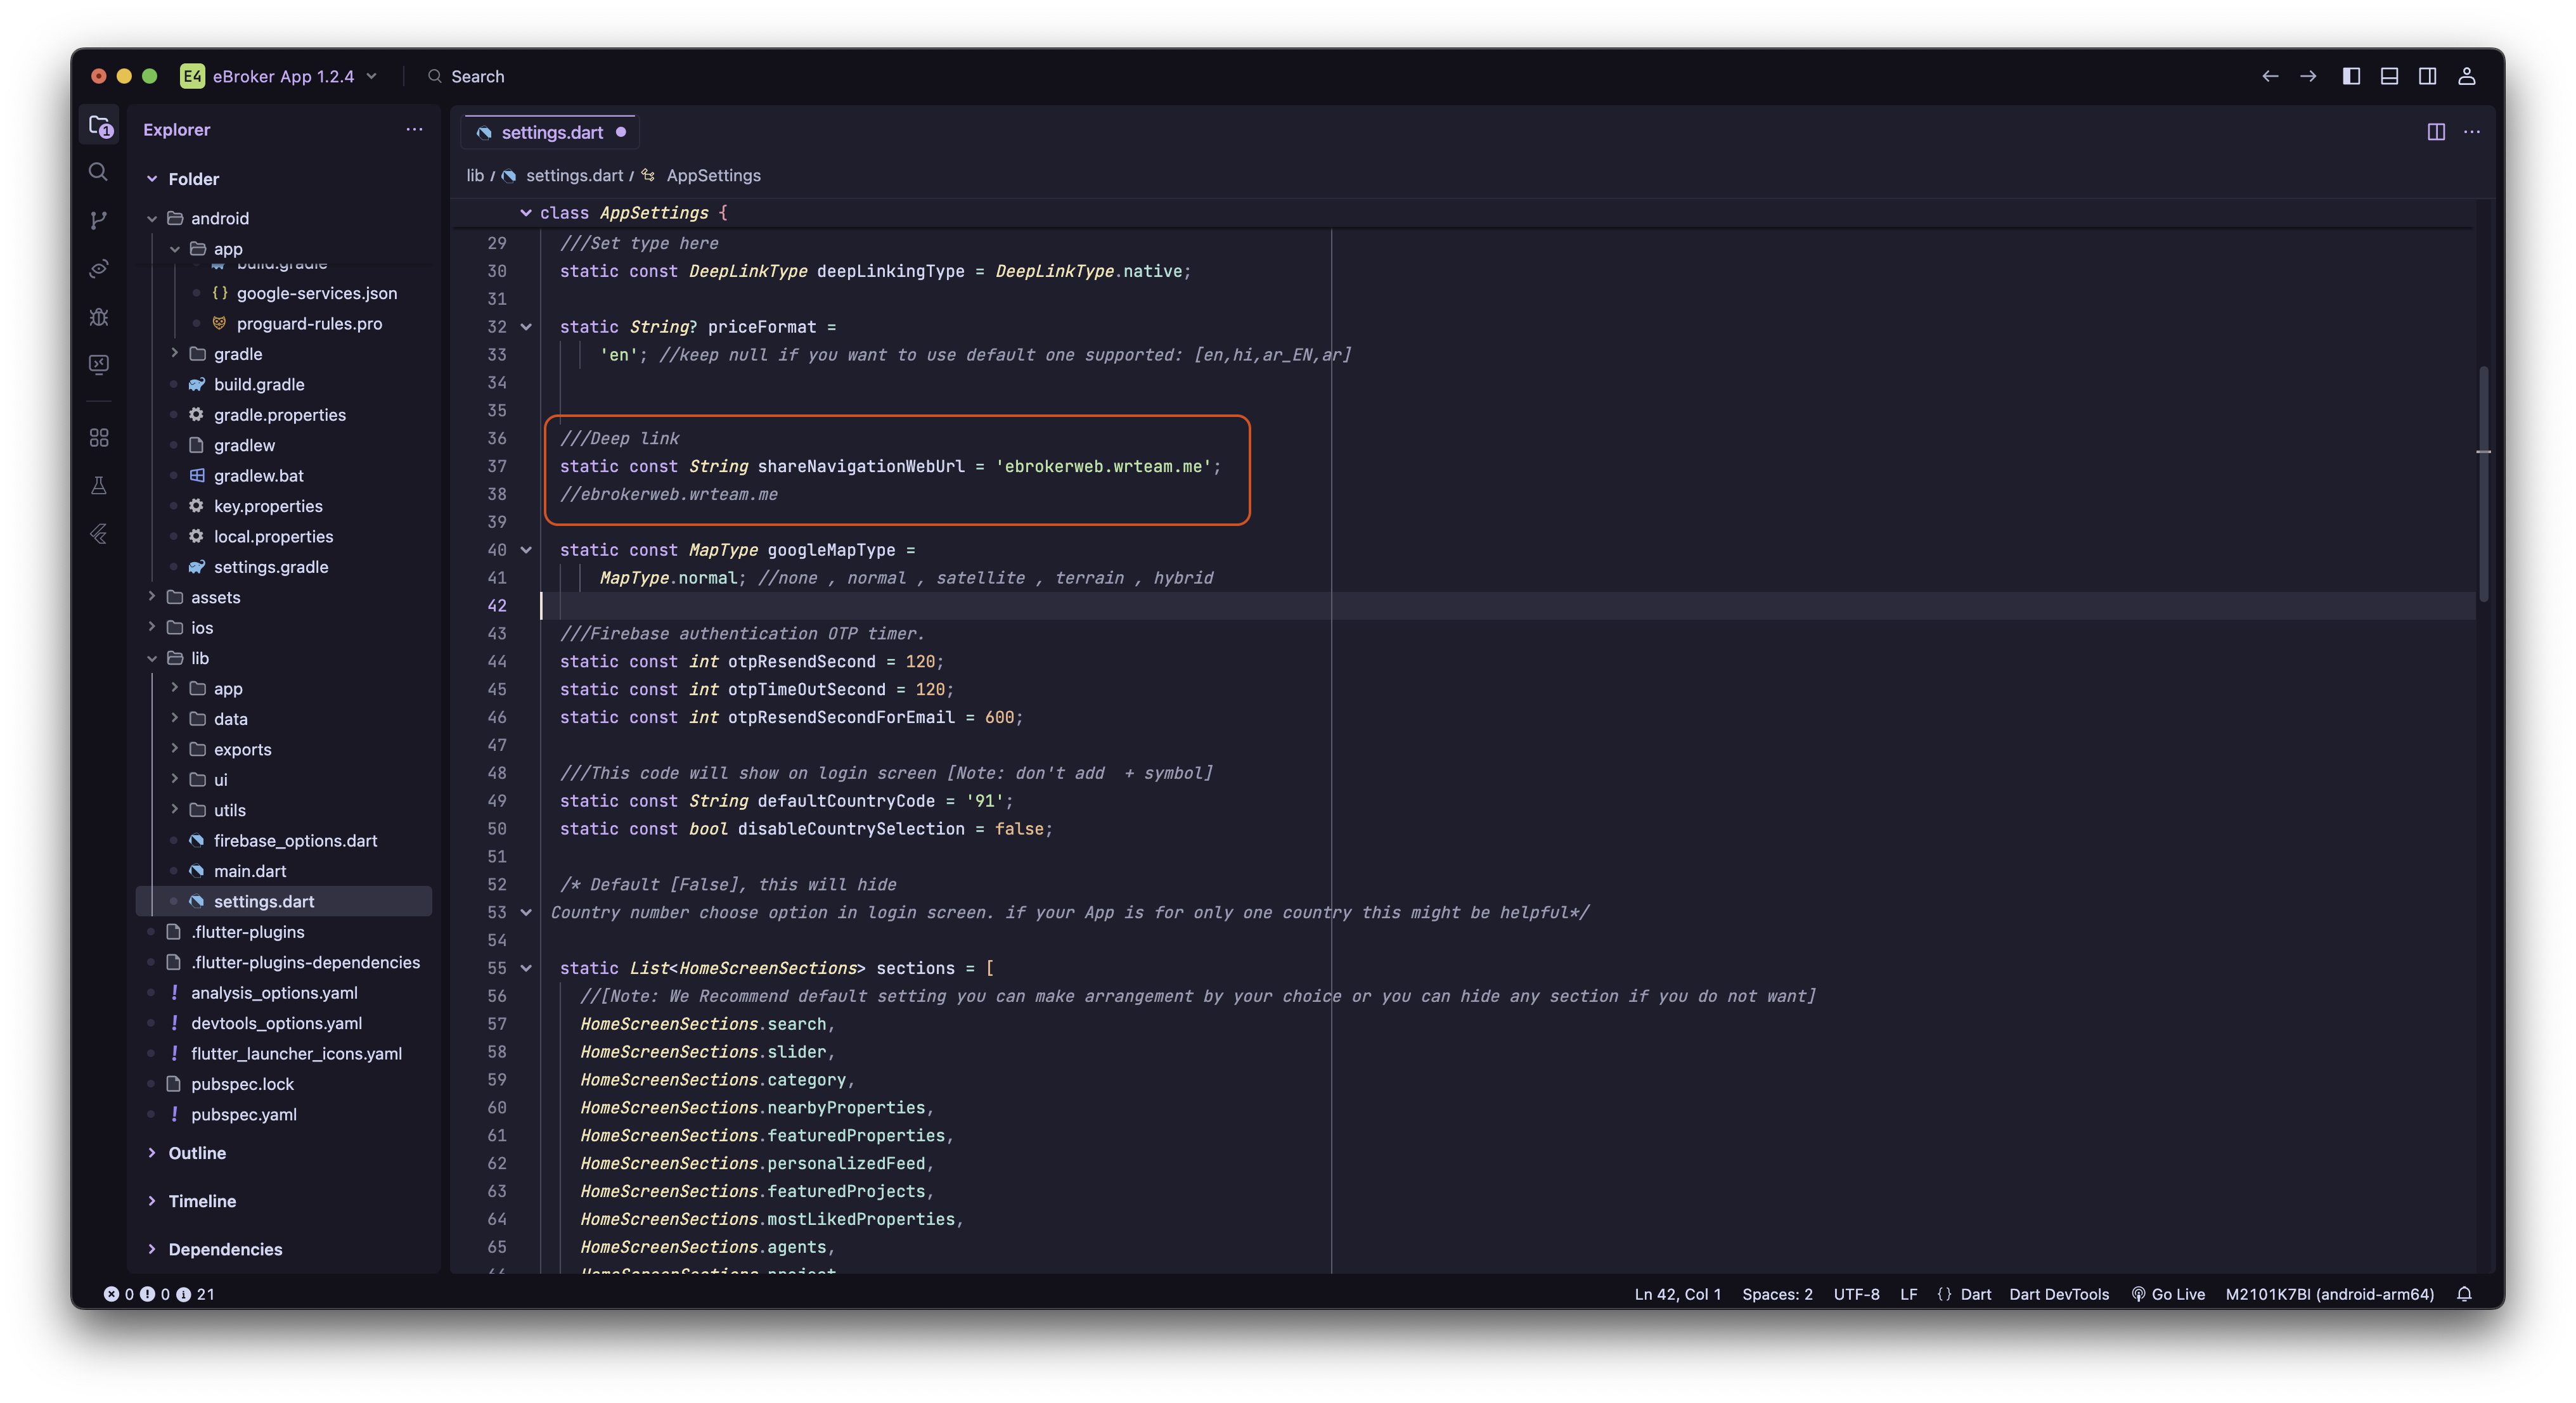Click the errors and warnings status counter
Viewport: 2576px width, 1403px height.
159,1294
